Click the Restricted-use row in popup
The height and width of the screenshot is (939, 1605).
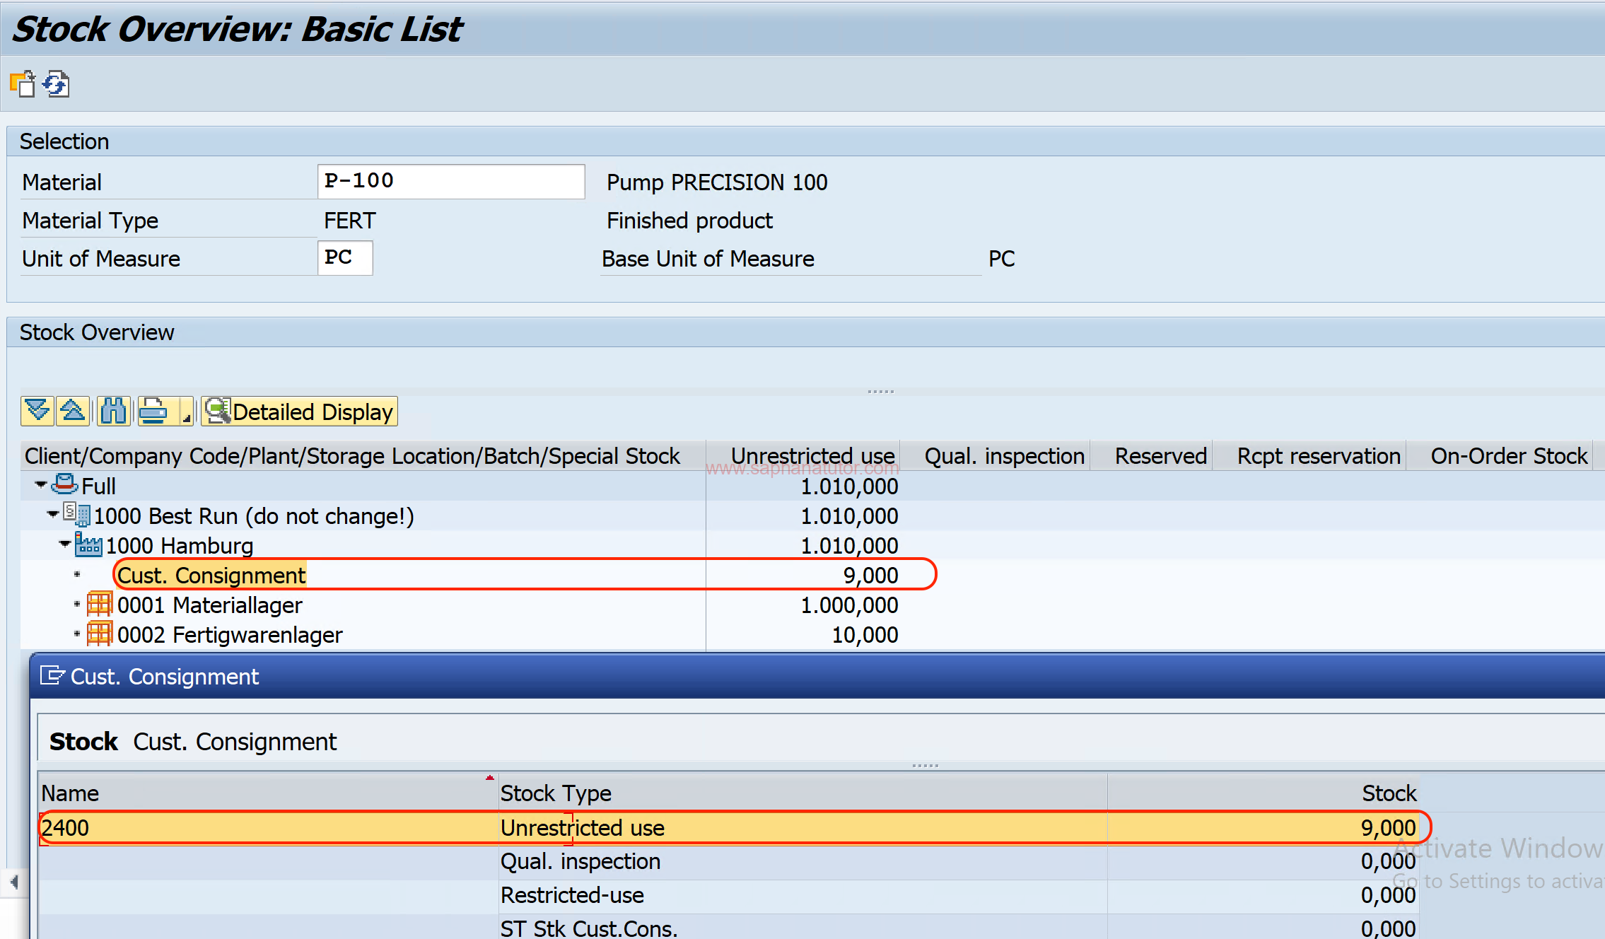(x=728, y=895)
